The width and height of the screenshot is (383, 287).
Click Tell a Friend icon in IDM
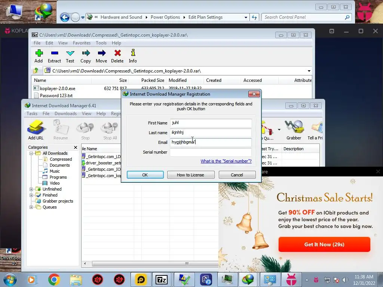316,130
